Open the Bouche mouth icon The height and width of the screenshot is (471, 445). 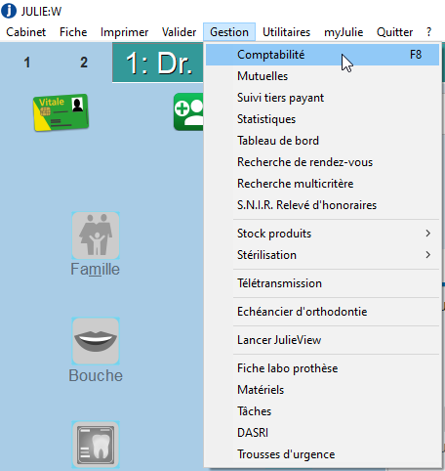pyautogui.click(x=96, y=341)
